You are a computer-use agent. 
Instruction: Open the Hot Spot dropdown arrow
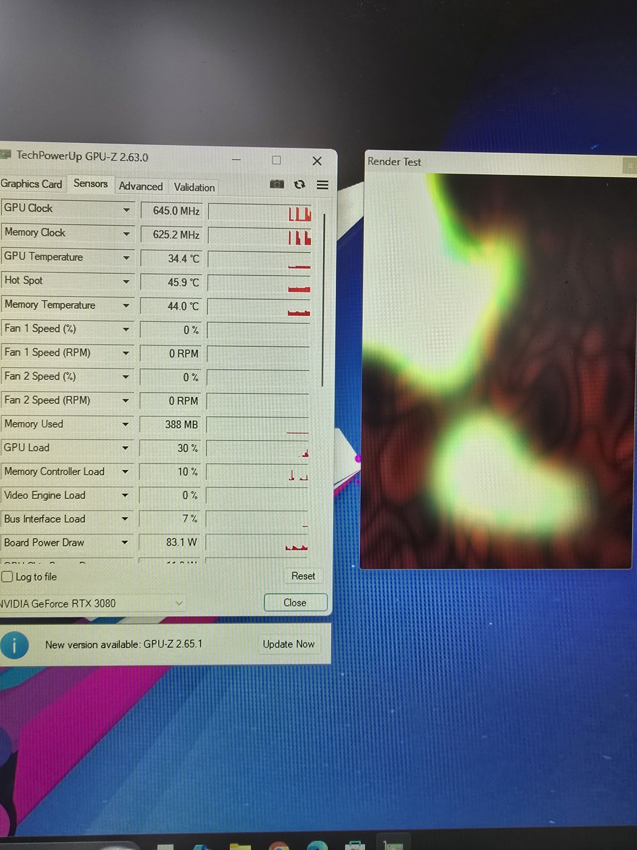point(126,281)
